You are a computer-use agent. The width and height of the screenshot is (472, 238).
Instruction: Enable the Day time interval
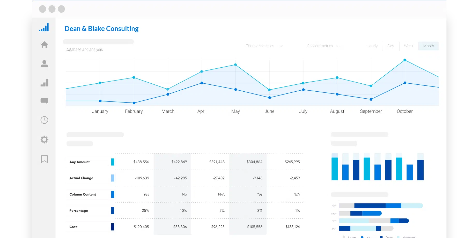coord(391,46)
